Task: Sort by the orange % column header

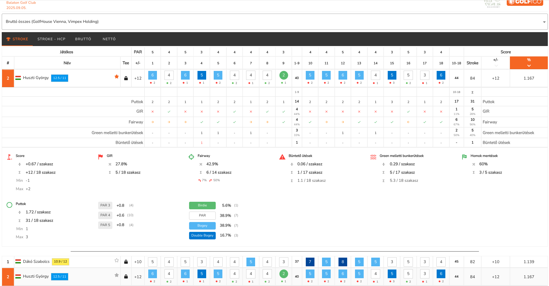Action: point(528,63)
